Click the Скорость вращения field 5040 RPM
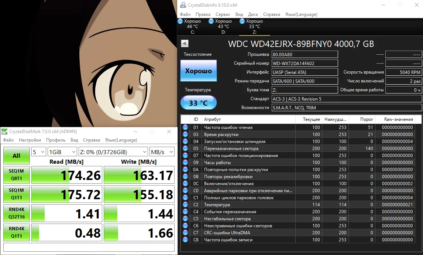 click(403, 72)
